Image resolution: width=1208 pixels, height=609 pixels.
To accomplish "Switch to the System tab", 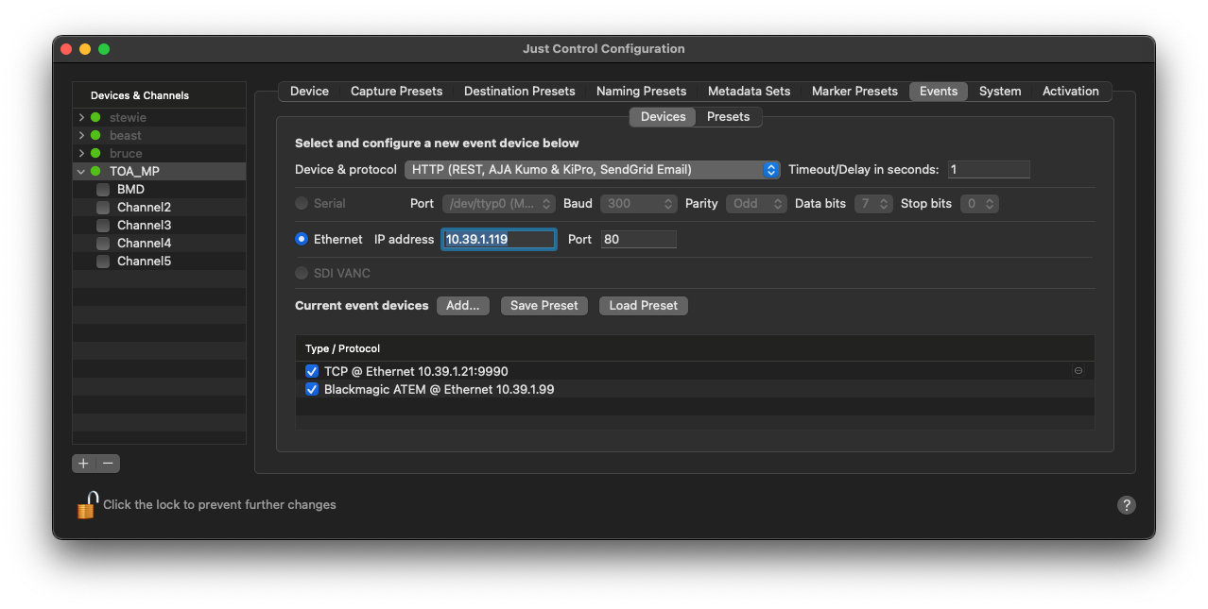I will coord(1000,92).
